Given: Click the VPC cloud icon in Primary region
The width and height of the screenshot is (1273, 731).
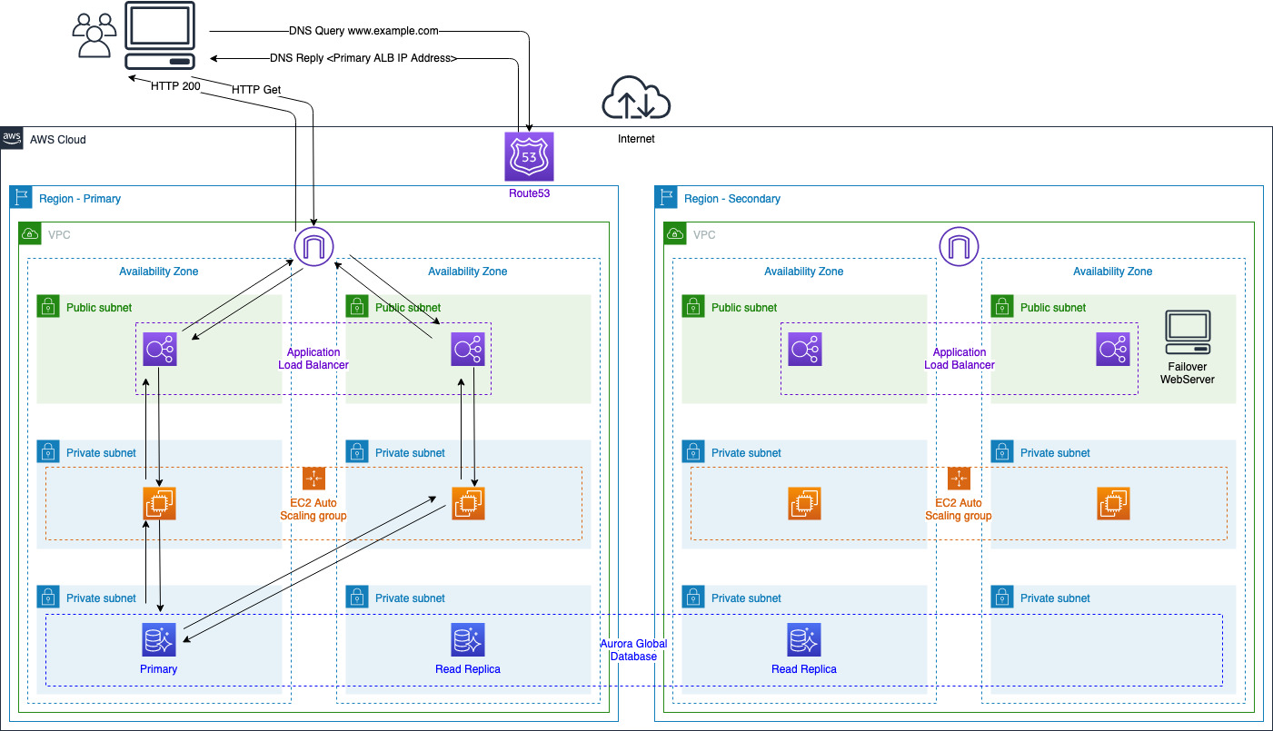Looking at the screenshot, I should pyautogui.click(x=30, y=234).
